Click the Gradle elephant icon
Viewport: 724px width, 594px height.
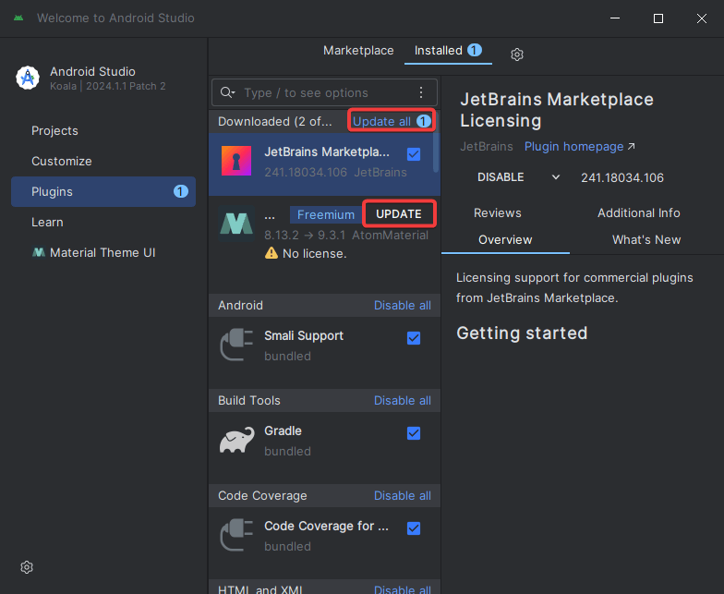(236, 441)
